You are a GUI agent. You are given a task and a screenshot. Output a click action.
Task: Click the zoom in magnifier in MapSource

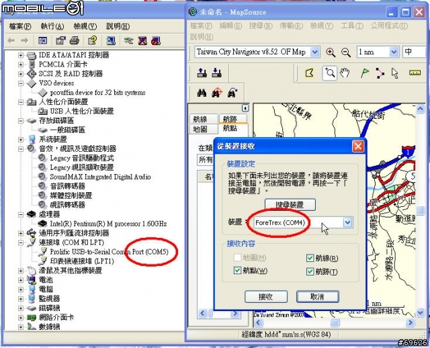(331, 52)
